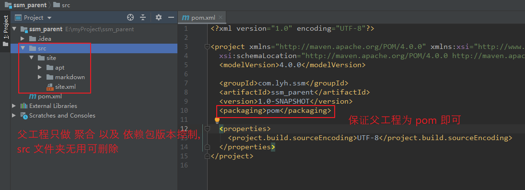Hide the Project tool window with minus icon

pyautogui.click(x=171, y=17)
